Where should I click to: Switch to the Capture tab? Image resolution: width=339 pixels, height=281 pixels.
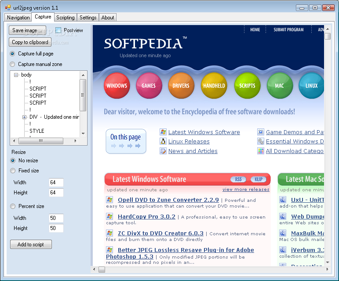pos(43,17)
